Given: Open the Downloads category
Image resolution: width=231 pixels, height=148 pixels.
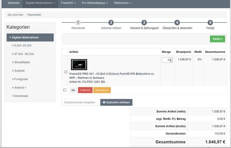Looking at the screenshot, I should (21, 96).
